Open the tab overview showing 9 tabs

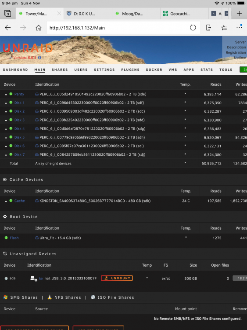(8, 14)
